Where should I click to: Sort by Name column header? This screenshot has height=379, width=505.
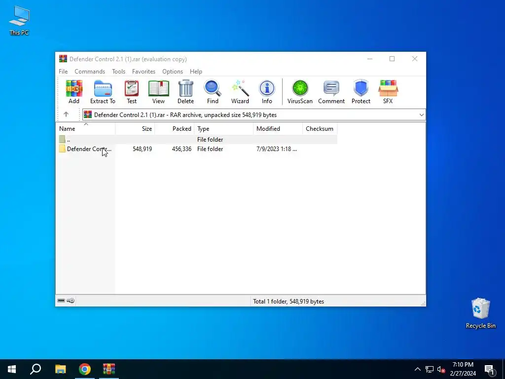86,129
